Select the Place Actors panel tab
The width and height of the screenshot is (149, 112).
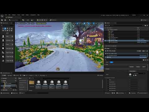coord(5,23)
